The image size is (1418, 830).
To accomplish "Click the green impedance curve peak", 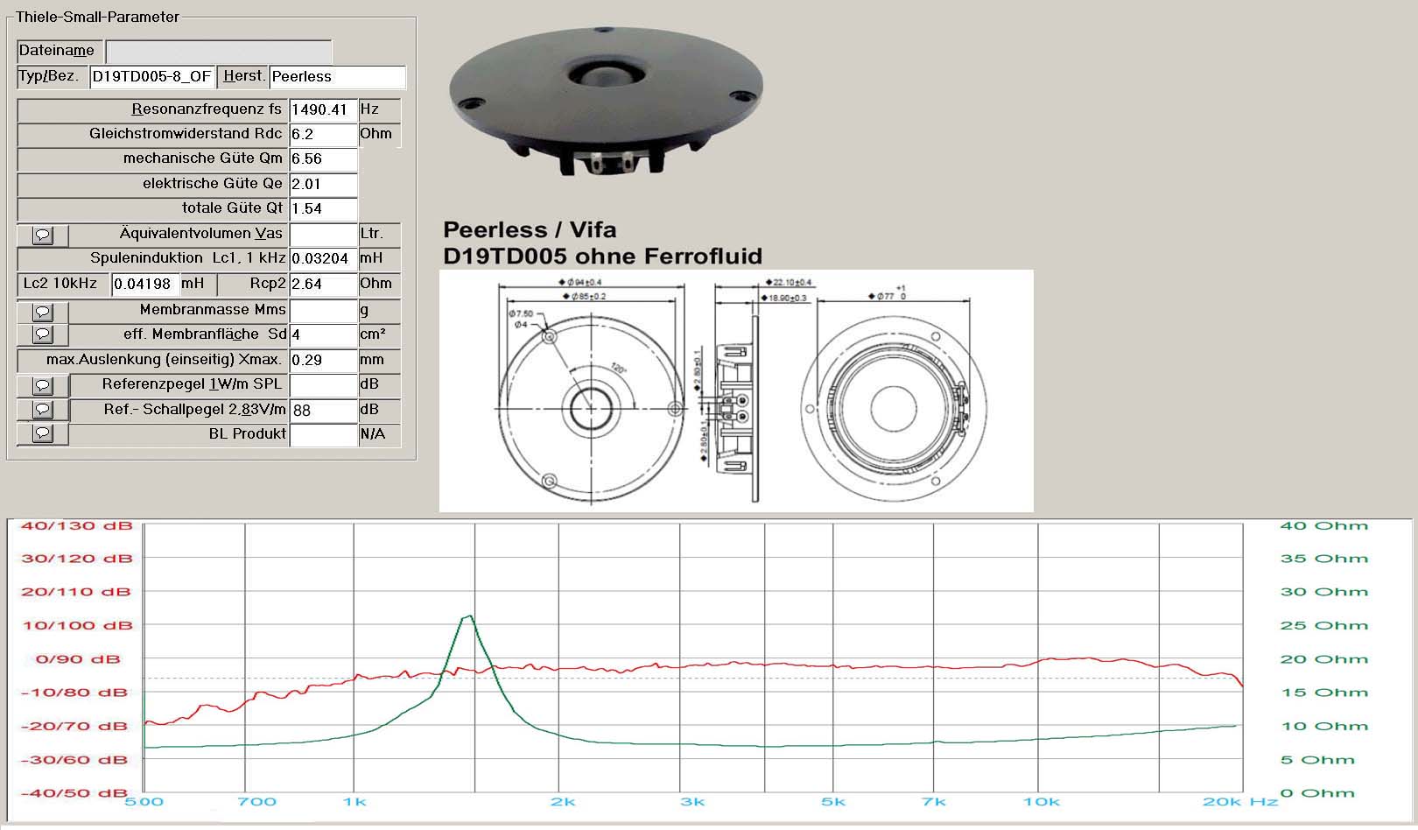I will 469,617.
